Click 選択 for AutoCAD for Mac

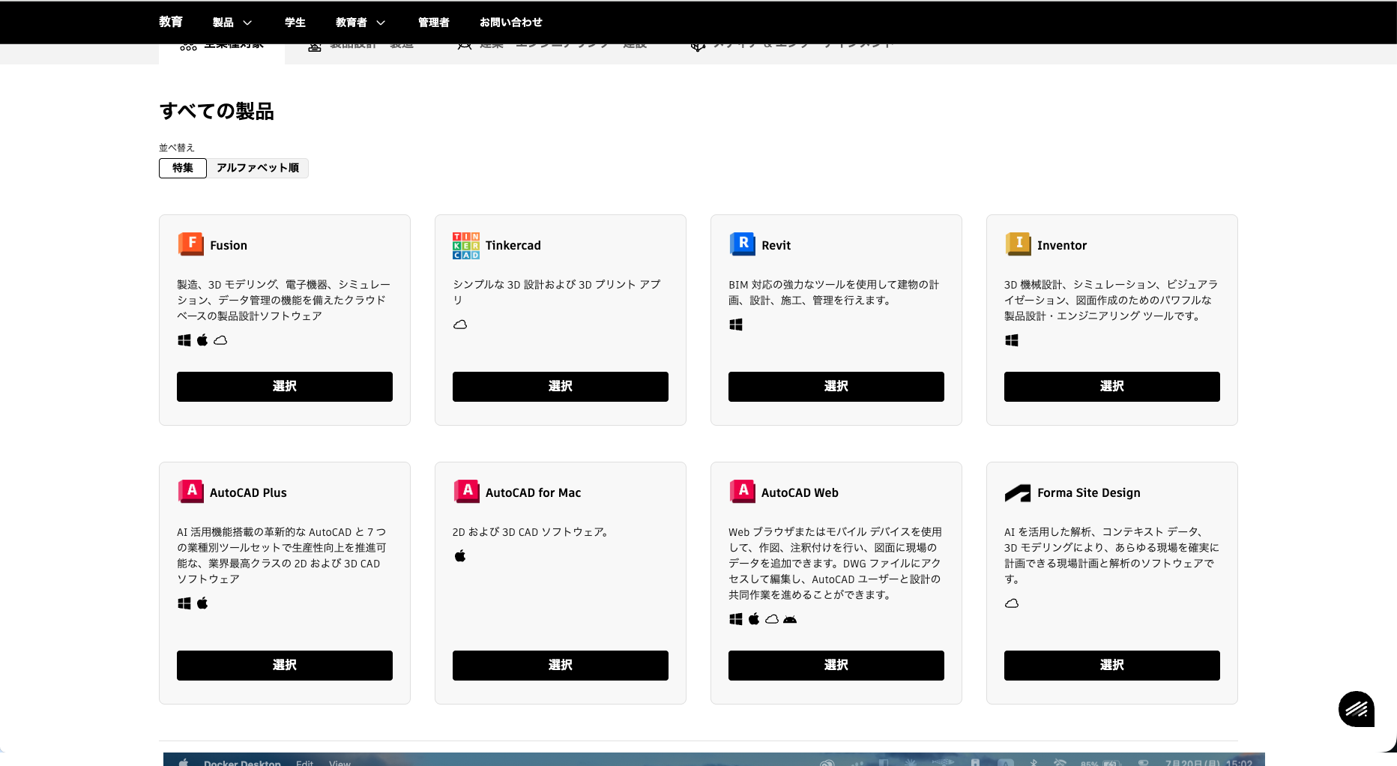click(561, 666)
